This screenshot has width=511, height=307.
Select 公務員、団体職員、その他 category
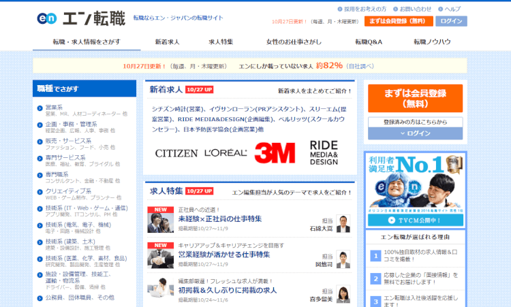(x=80, y=297)
